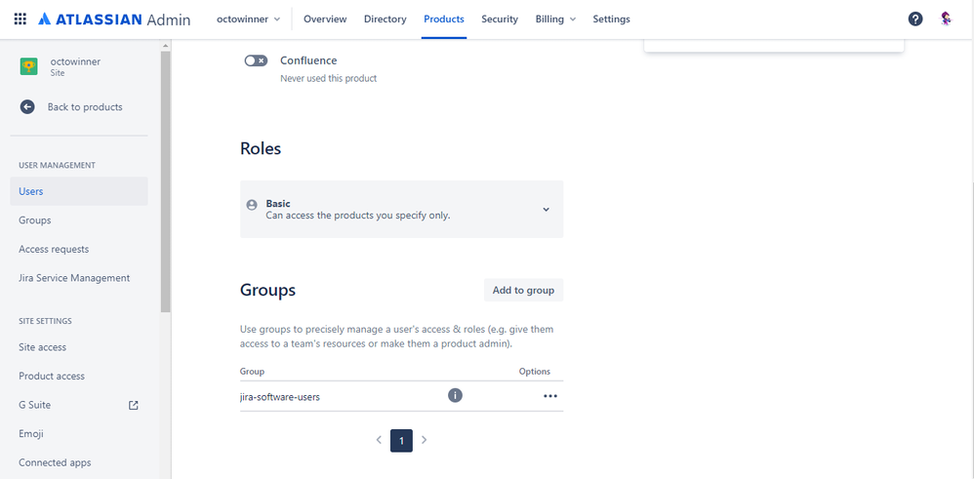Open the user profile avatar
Screen dimensions: 974x479
coord(946,20)
